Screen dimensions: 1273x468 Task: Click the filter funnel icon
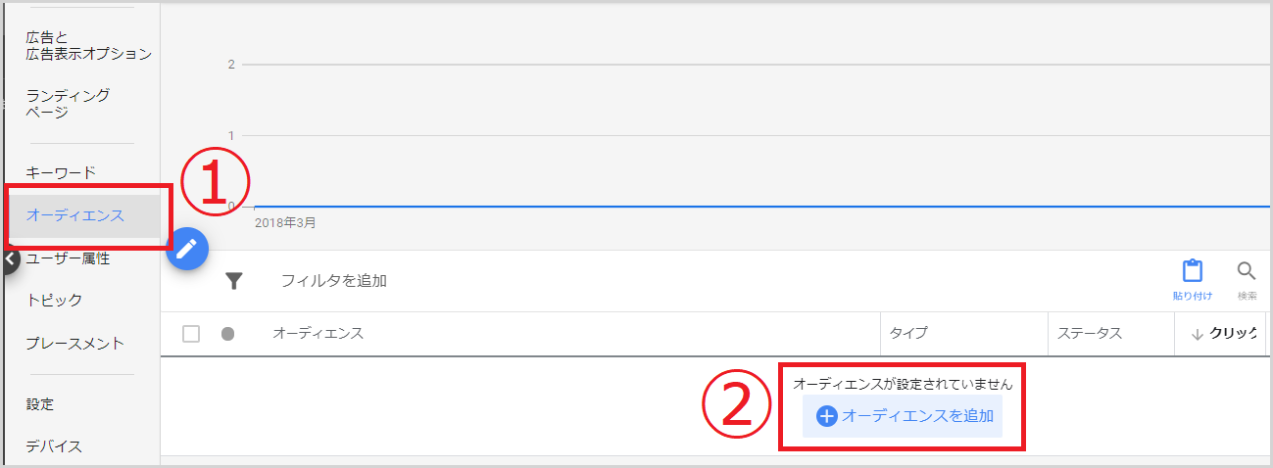[x=233, y=281]
